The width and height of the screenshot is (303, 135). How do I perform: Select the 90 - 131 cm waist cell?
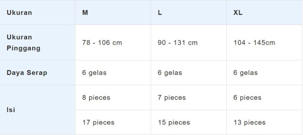pos(178,43)
